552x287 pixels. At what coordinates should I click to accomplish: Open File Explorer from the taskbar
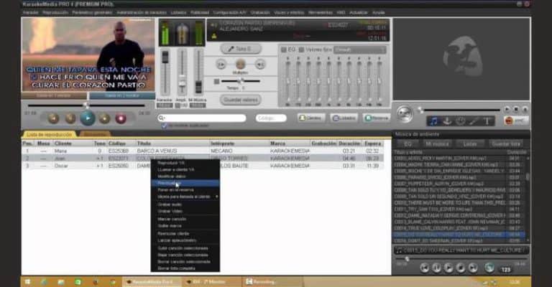(x=61, y=282)
